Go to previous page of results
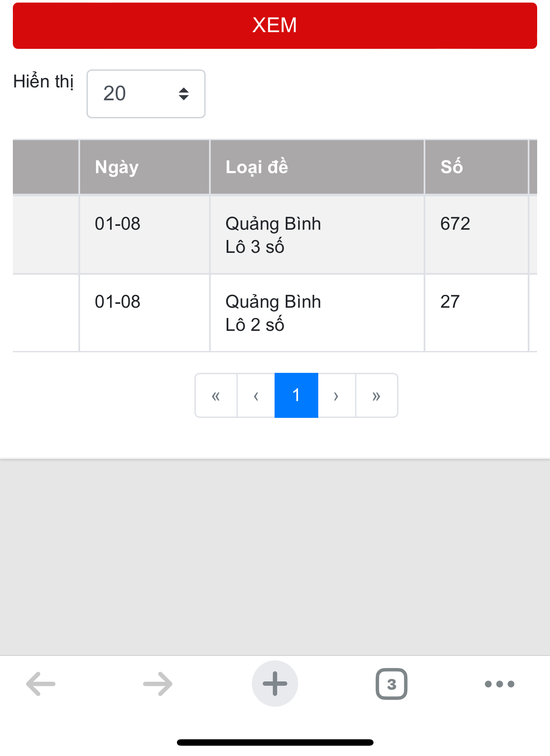The height and width of the screenshot is (756, 550). pyautogui.click(x=256, y=396)
